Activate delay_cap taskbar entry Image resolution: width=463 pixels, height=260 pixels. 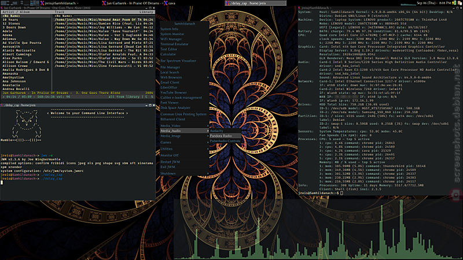[x=255, y=3]
